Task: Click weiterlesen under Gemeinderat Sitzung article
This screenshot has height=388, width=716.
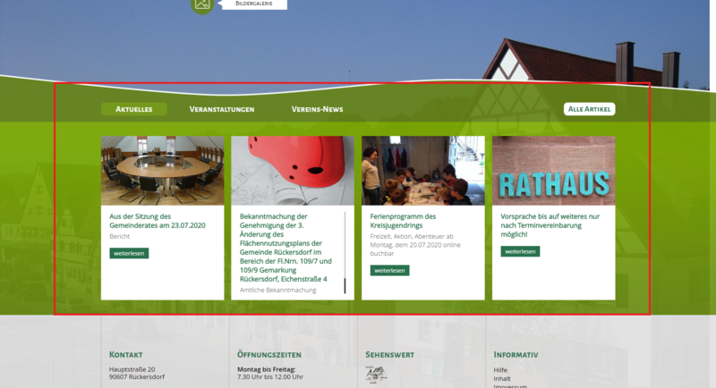Action: tap(129, 253)
